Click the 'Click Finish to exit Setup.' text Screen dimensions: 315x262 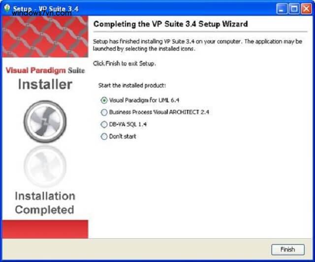(x=124, y=63)
